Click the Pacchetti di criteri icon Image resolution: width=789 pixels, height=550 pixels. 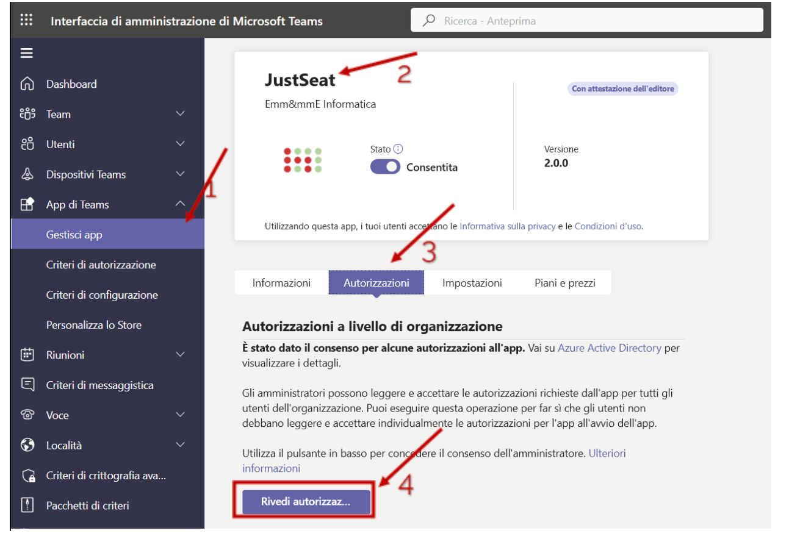click(27, 505)
